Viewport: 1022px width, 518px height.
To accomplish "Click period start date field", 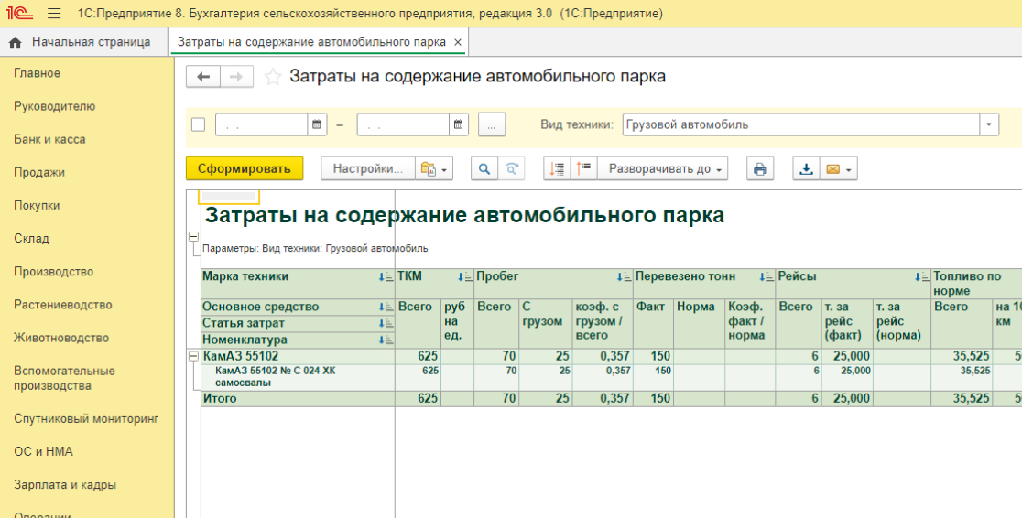I will click(261, 124).
